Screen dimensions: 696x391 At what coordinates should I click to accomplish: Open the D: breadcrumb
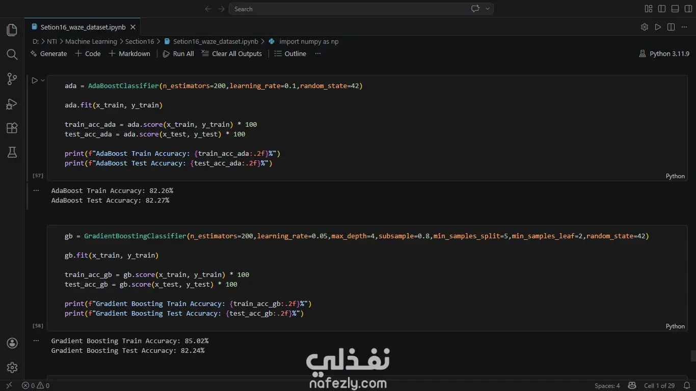(x=36, y=41)
